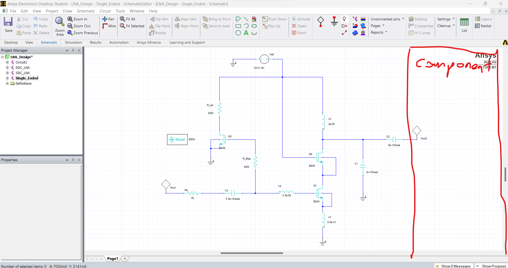Expand the DDC_LNA tree node

coord(7,68)
